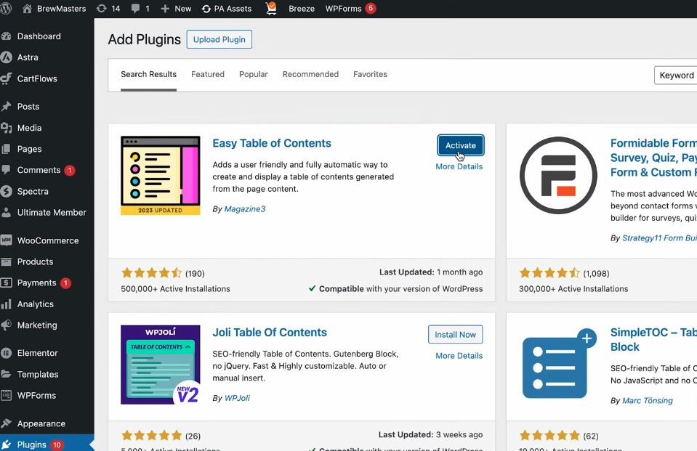Image resolution: width=697 pixels, height=451 pixels.
Task: Select the Recommended tab
Action: point(310,74)
